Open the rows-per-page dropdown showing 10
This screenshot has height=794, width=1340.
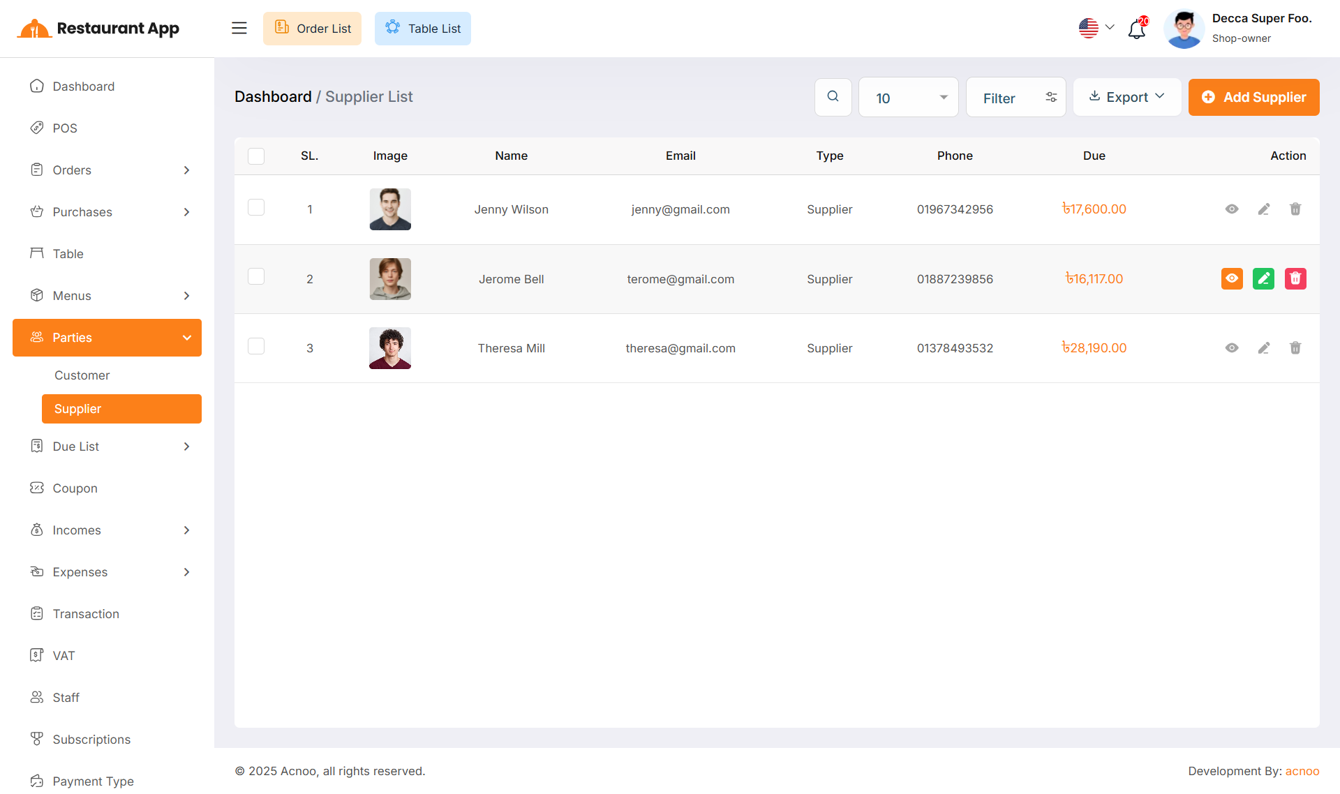click(x=908, y=98)
